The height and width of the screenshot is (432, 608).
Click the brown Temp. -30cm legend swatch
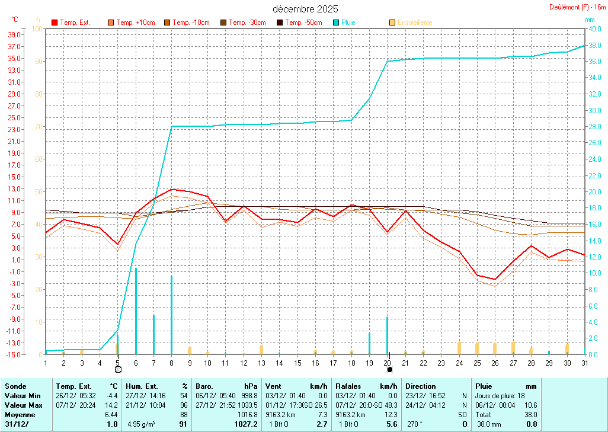(223, 23)
